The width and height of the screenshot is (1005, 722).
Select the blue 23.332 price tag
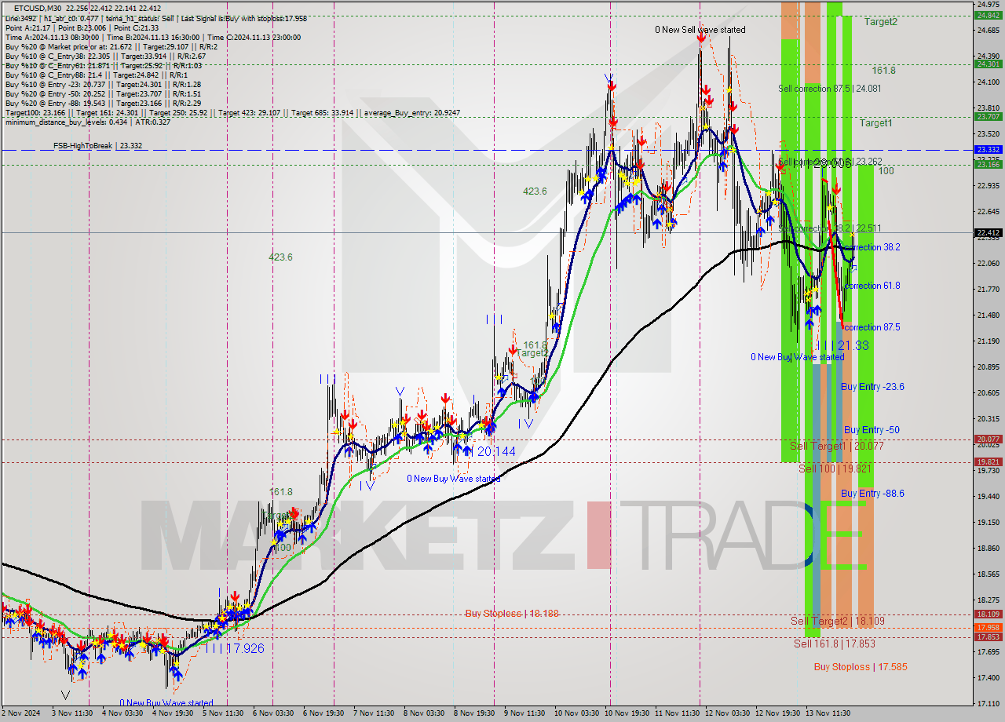coord(988,149)
